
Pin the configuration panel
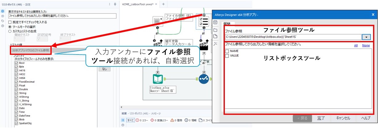pyautogui.click(x=115, y=4)
